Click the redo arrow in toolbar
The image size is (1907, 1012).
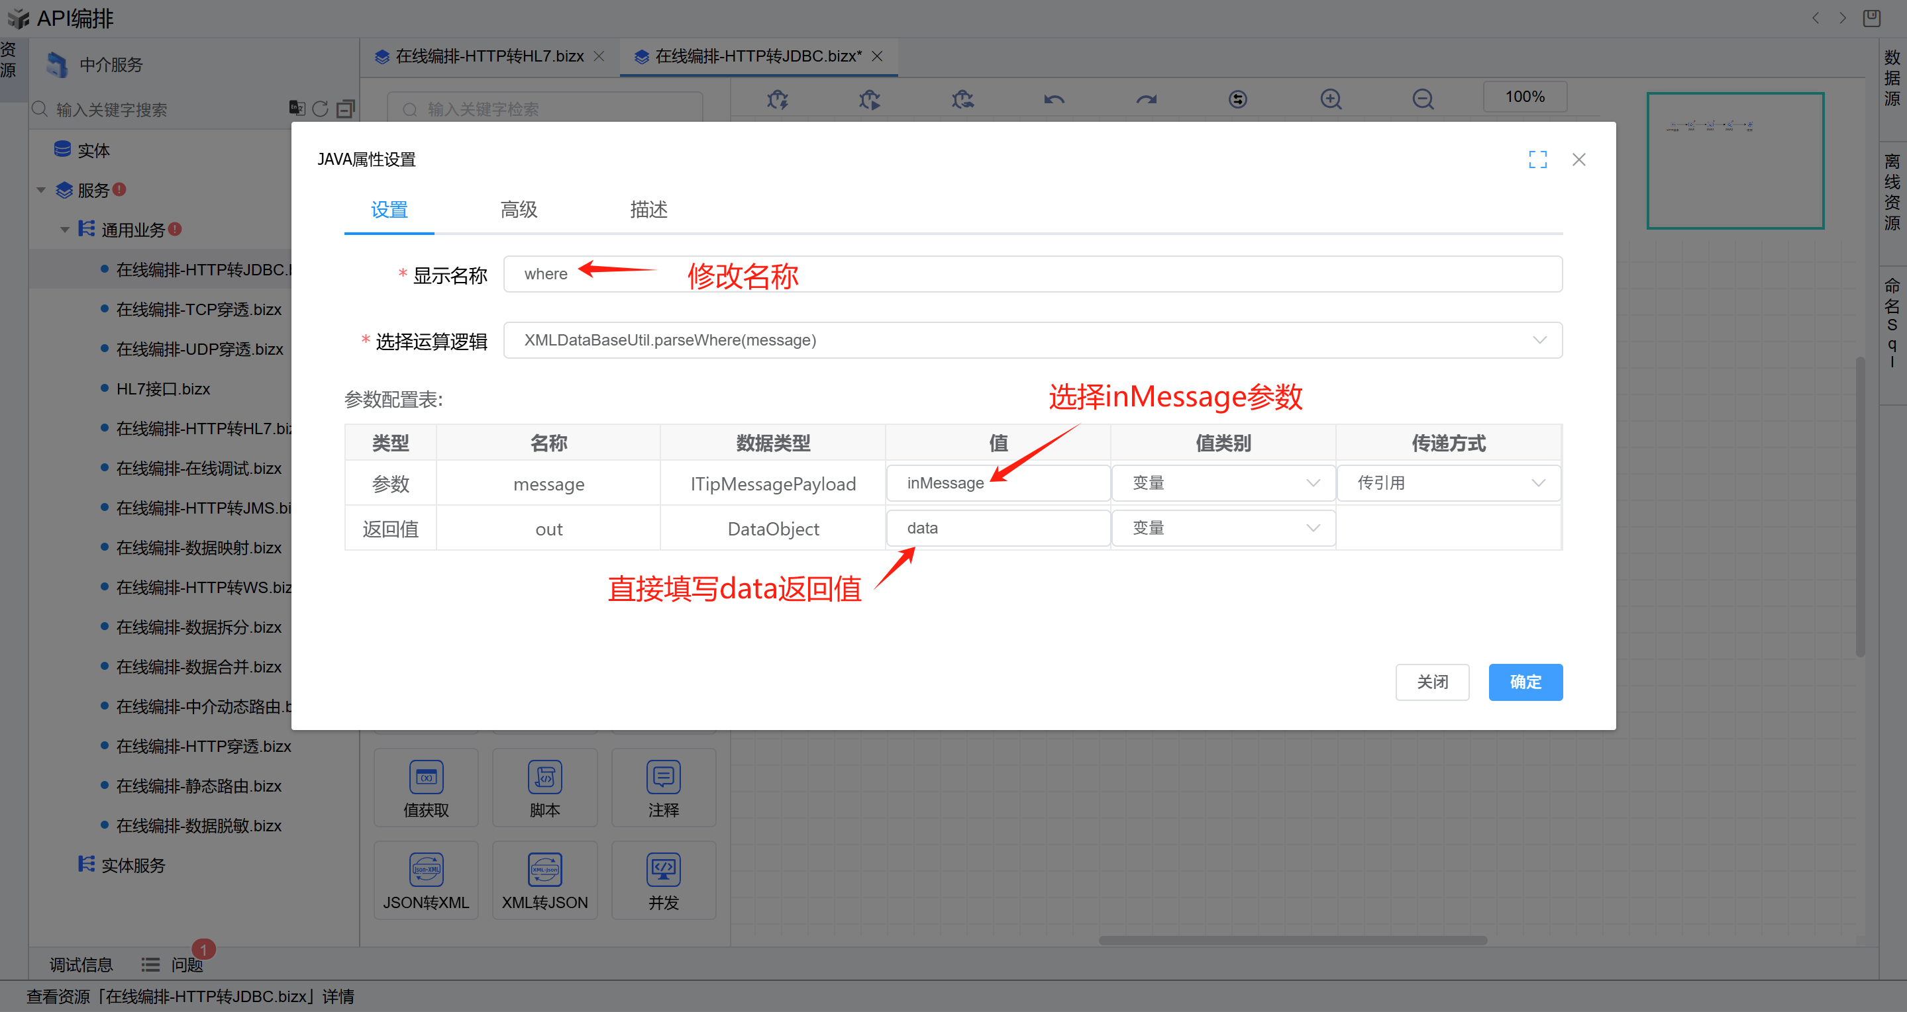point(1146,99)
